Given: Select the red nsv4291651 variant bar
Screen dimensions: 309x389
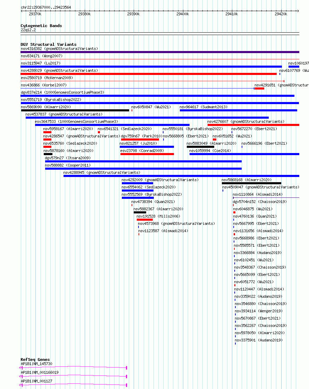Looking at the screenshot, I should click(x=259, y=88).
